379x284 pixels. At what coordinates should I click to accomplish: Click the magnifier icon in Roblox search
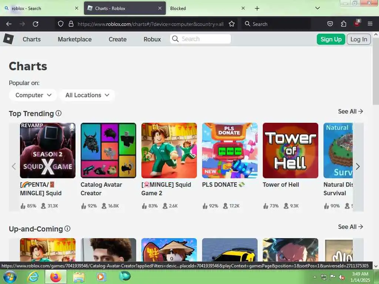click(x=175, y=39)
